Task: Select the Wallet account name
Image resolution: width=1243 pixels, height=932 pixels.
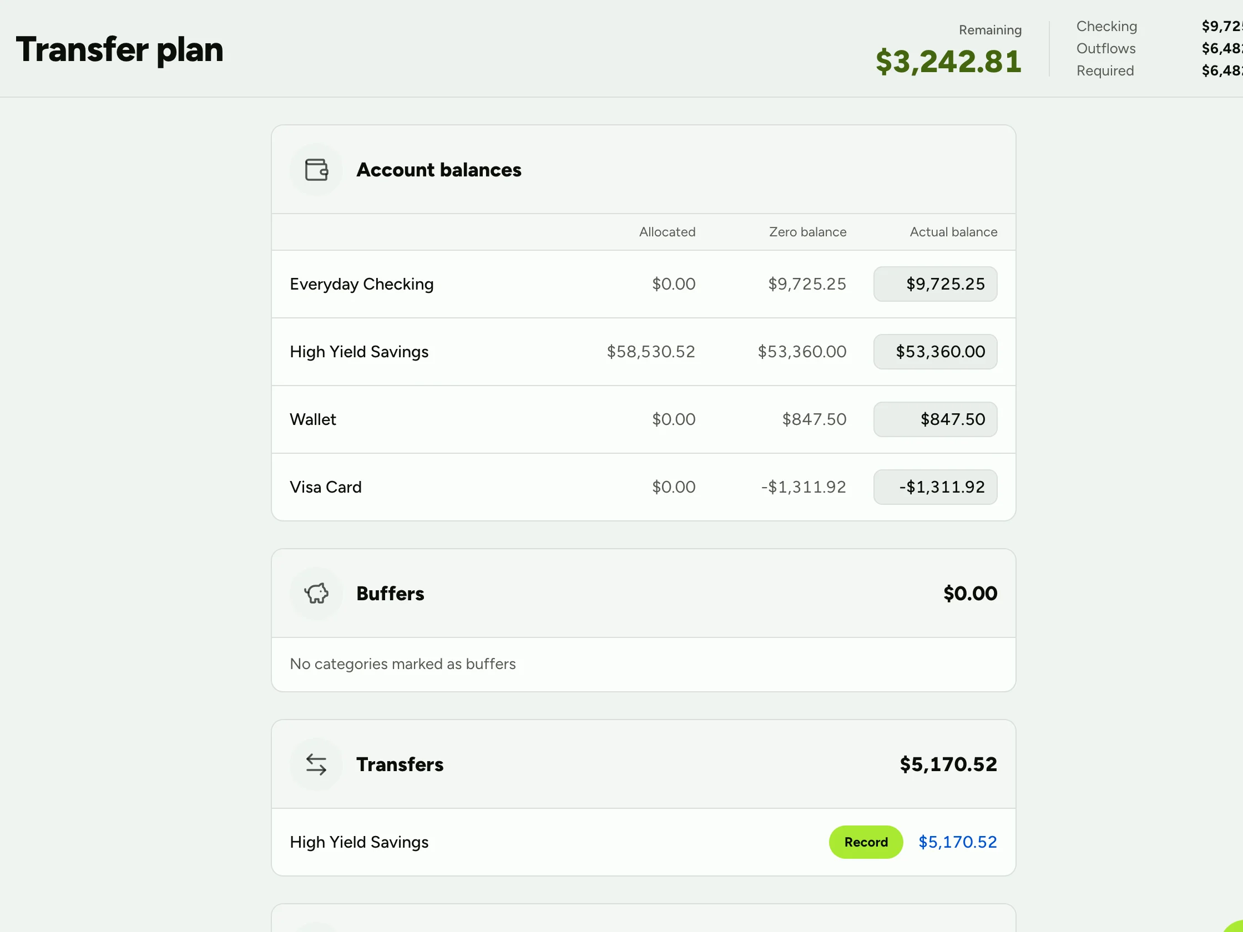Action: pos(313,419)
